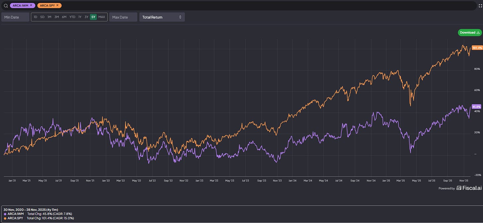This screenshot has width=483, height=223.
Task: Select the 3M time range
Action: (56, 17)
